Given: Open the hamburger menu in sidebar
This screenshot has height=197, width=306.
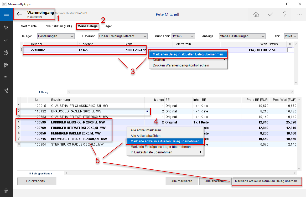Looking at the screenshot, I should click(6, 14).
